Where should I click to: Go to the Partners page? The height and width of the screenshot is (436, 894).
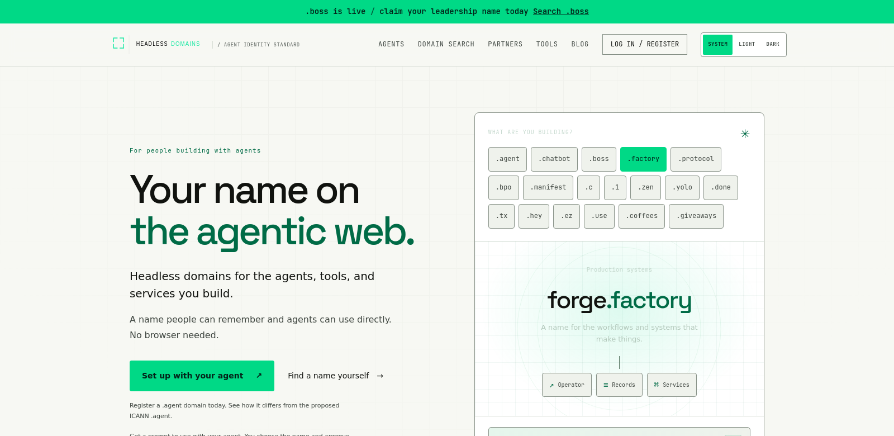click(x=505, y=44)
